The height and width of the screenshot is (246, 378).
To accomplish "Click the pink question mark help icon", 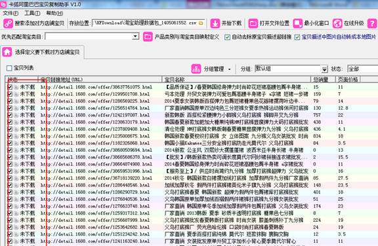I will point(372,24).
